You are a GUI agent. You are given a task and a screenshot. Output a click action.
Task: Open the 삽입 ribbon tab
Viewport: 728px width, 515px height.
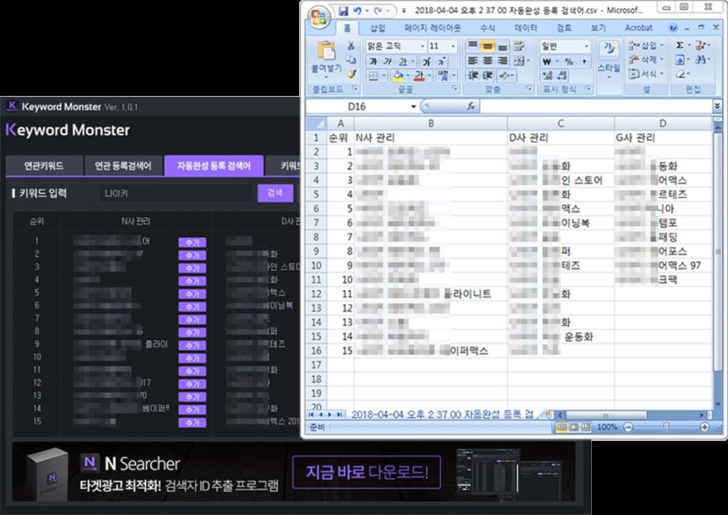[377, 28]
